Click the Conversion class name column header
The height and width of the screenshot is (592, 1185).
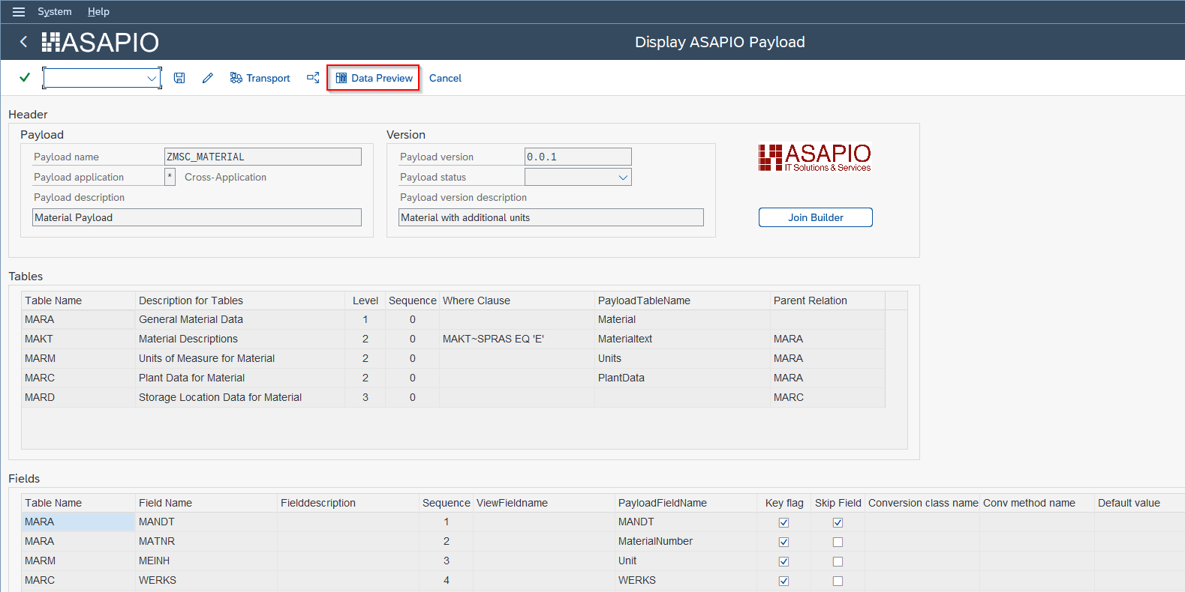922,503
